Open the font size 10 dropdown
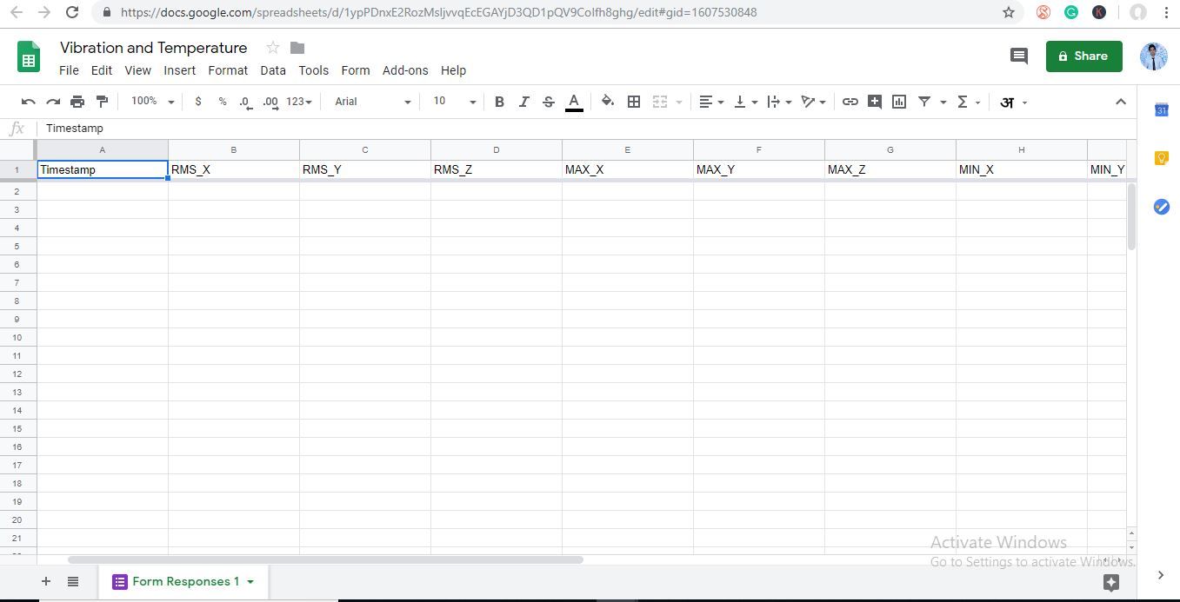 tap(454, 102)
